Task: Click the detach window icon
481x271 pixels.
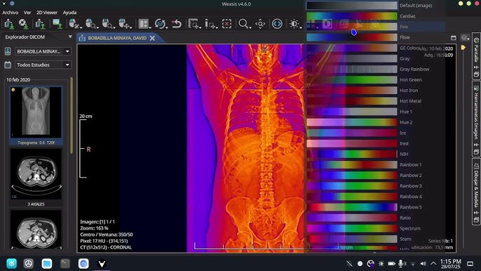Action: (x=454, y=37)
